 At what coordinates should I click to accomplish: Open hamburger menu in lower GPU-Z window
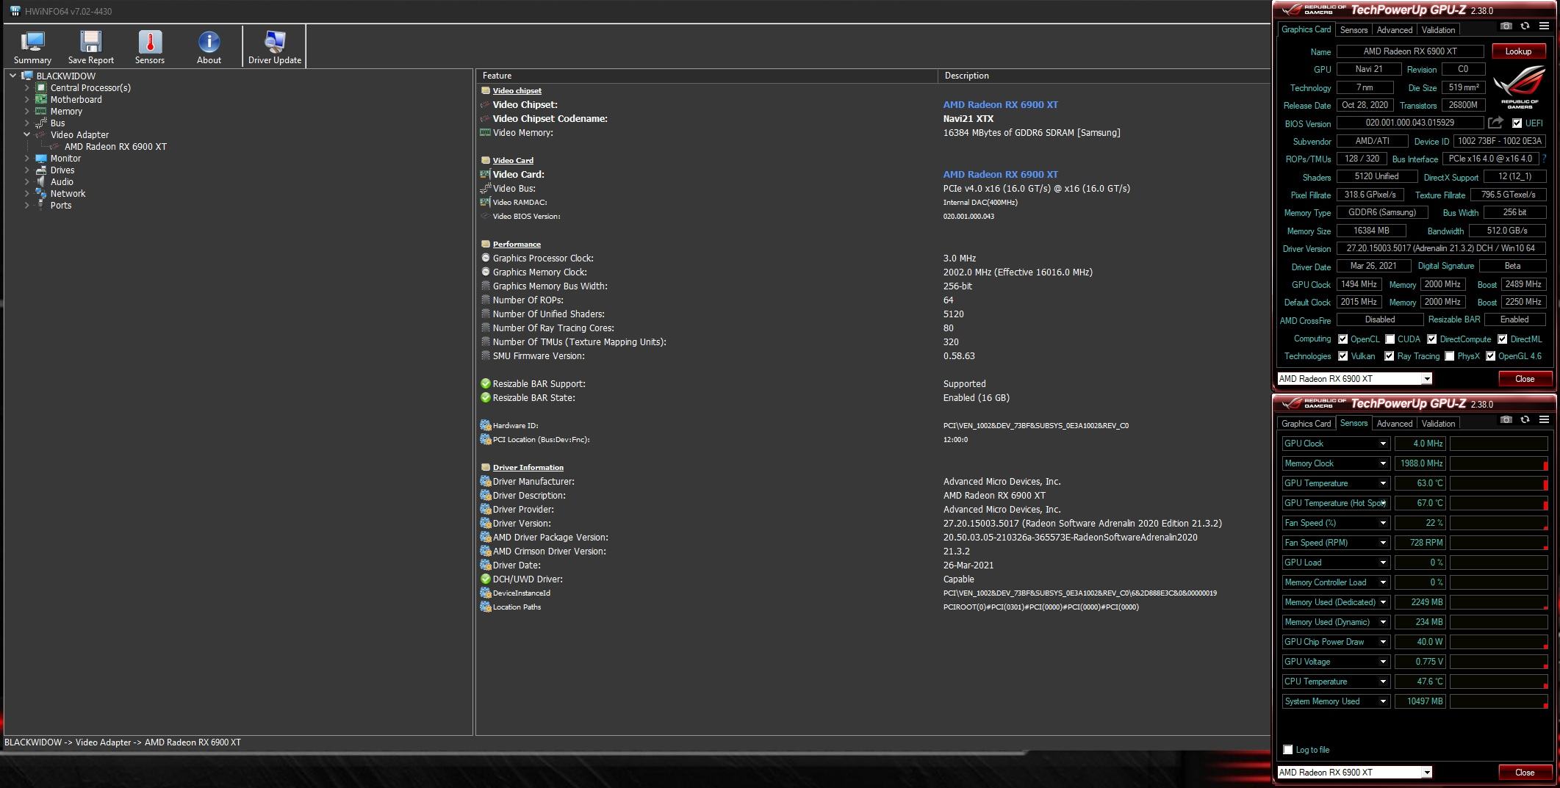point(1544,419)
